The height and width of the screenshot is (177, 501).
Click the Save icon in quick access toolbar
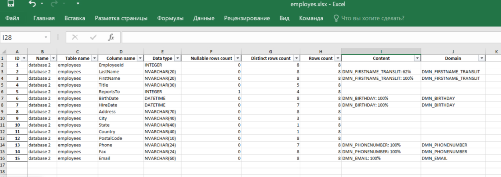pos(11,4)
